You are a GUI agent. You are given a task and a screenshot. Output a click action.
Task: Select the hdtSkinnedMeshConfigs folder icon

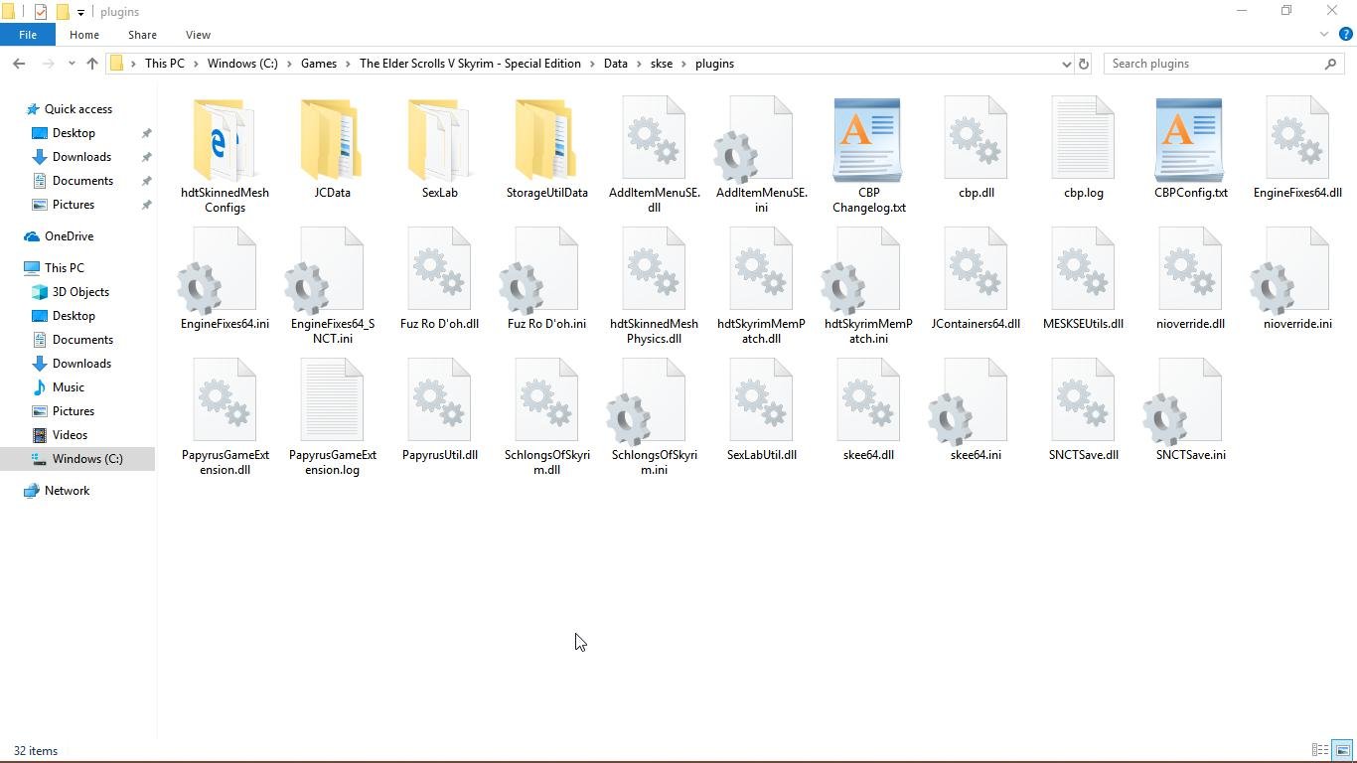225,139
